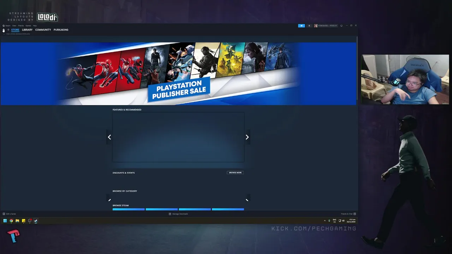Viewport: 452px width, 254px height.
Task: Click Add a Game
Action: 9,214
